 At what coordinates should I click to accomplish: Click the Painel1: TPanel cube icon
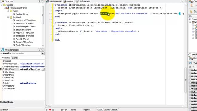click(14, 39)
